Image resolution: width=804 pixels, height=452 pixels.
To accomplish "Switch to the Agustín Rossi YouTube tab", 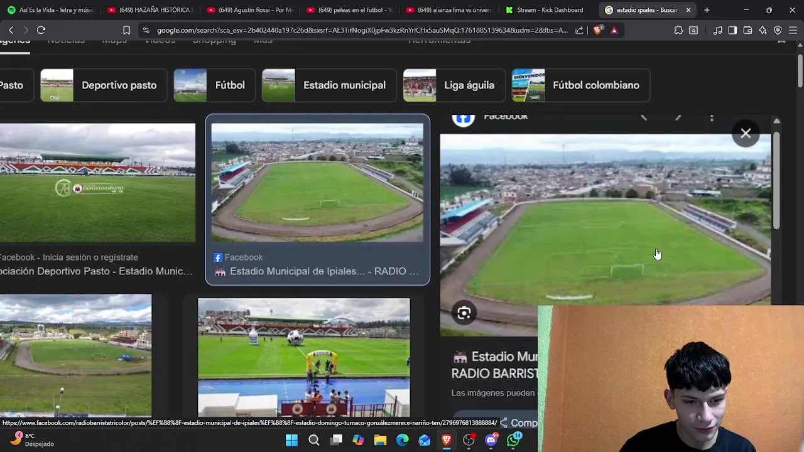I will click(250, 10).
